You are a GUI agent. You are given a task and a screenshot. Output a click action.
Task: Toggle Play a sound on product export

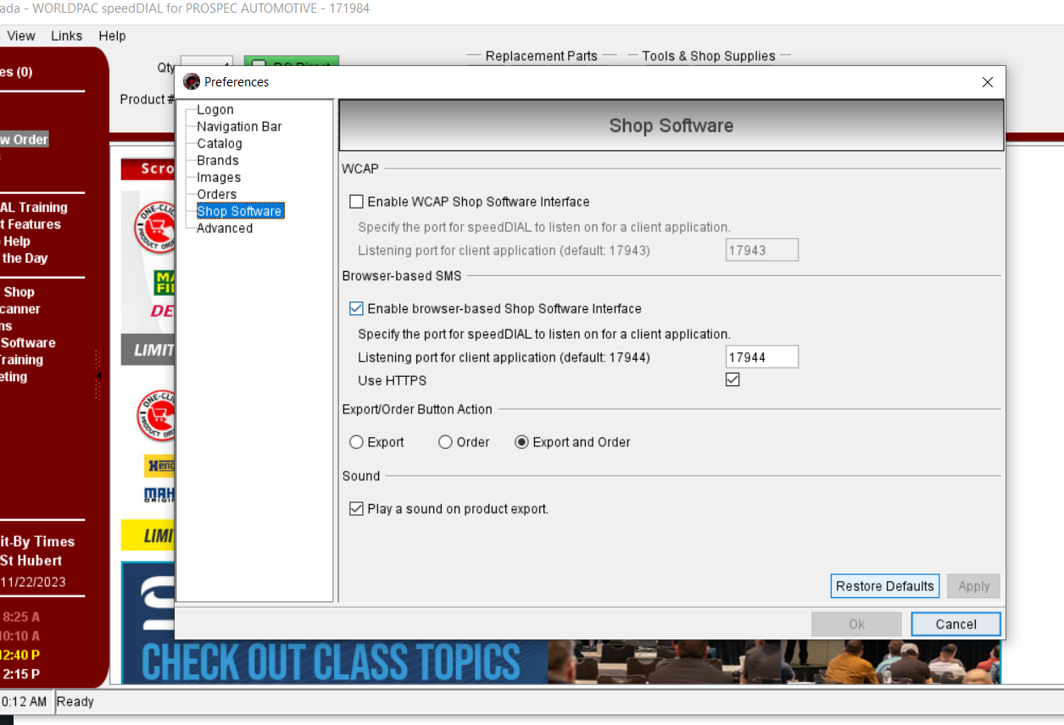[357, 509]
